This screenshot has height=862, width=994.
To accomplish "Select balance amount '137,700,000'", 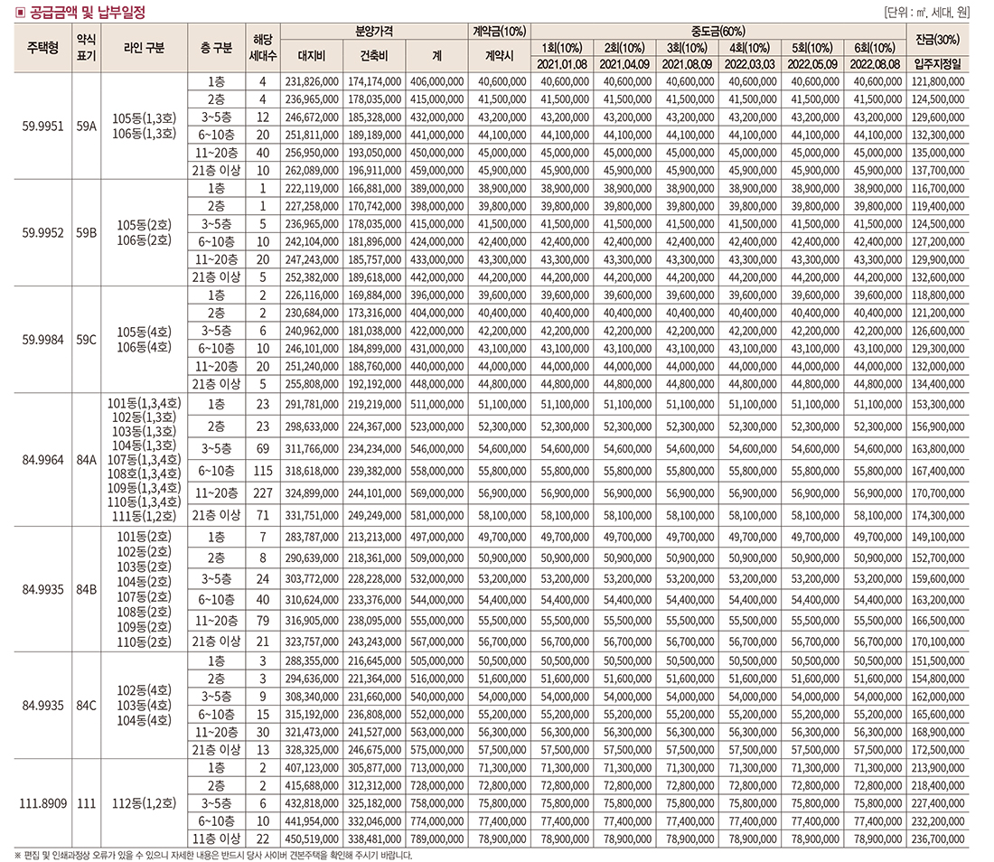I will pos(938,171).
